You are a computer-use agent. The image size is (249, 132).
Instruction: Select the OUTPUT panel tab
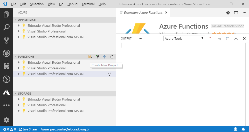click(126, 38)
